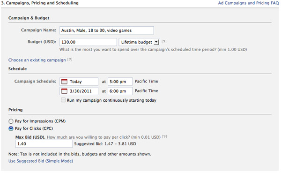Click the Max Bid field showing 1.40
Viewport: 281px width, 173px height.
[44, 144]
